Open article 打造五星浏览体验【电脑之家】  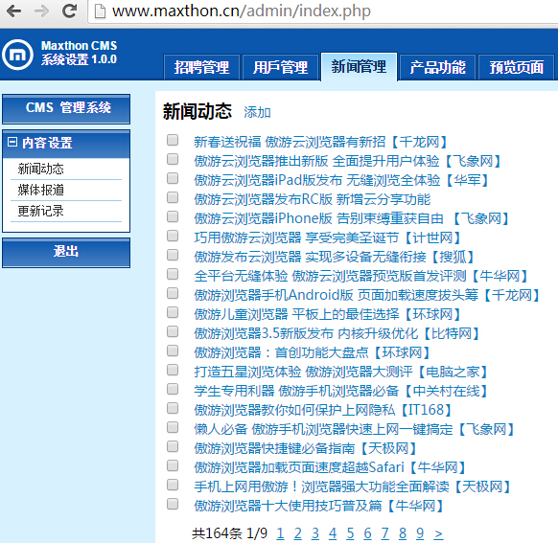pyautogui.click(x=341, y=373)
